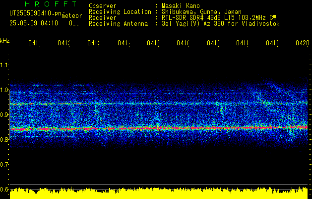This screenshot has height=199, width=312.
Task: Click the 0419 time marker
Action: coord(272,43)
